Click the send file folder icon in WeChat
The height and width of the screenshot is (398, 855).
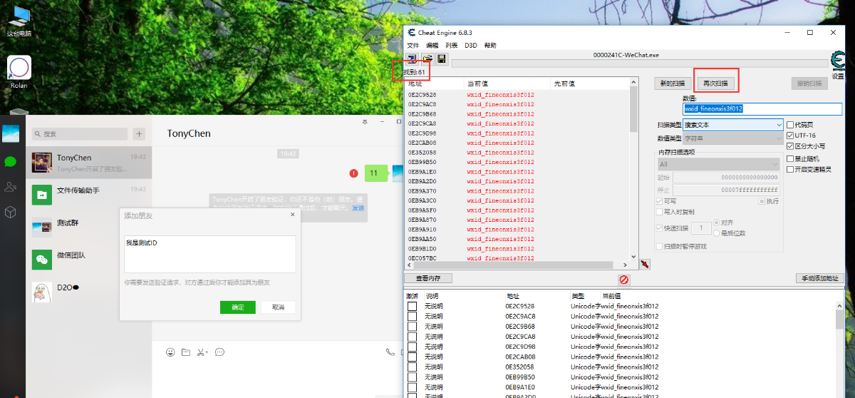(186, 352)
